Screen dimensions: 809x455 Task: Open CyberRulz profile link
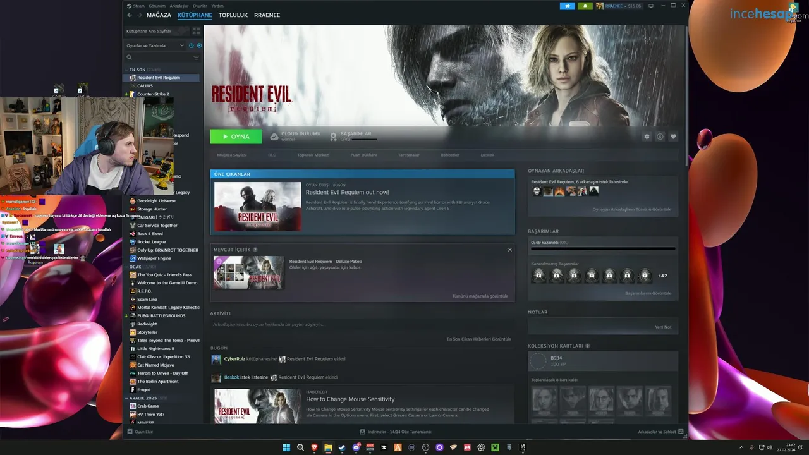(234, 359)
